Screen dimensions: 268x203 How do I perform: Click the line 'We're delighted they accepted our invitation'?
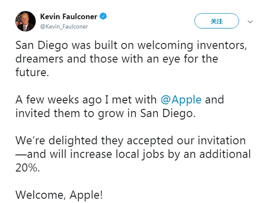point(131,141)
